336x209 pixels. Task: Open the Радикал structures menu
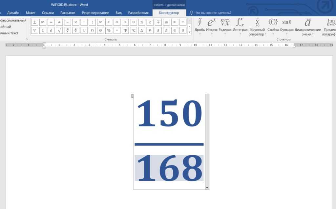coord(225,26)
